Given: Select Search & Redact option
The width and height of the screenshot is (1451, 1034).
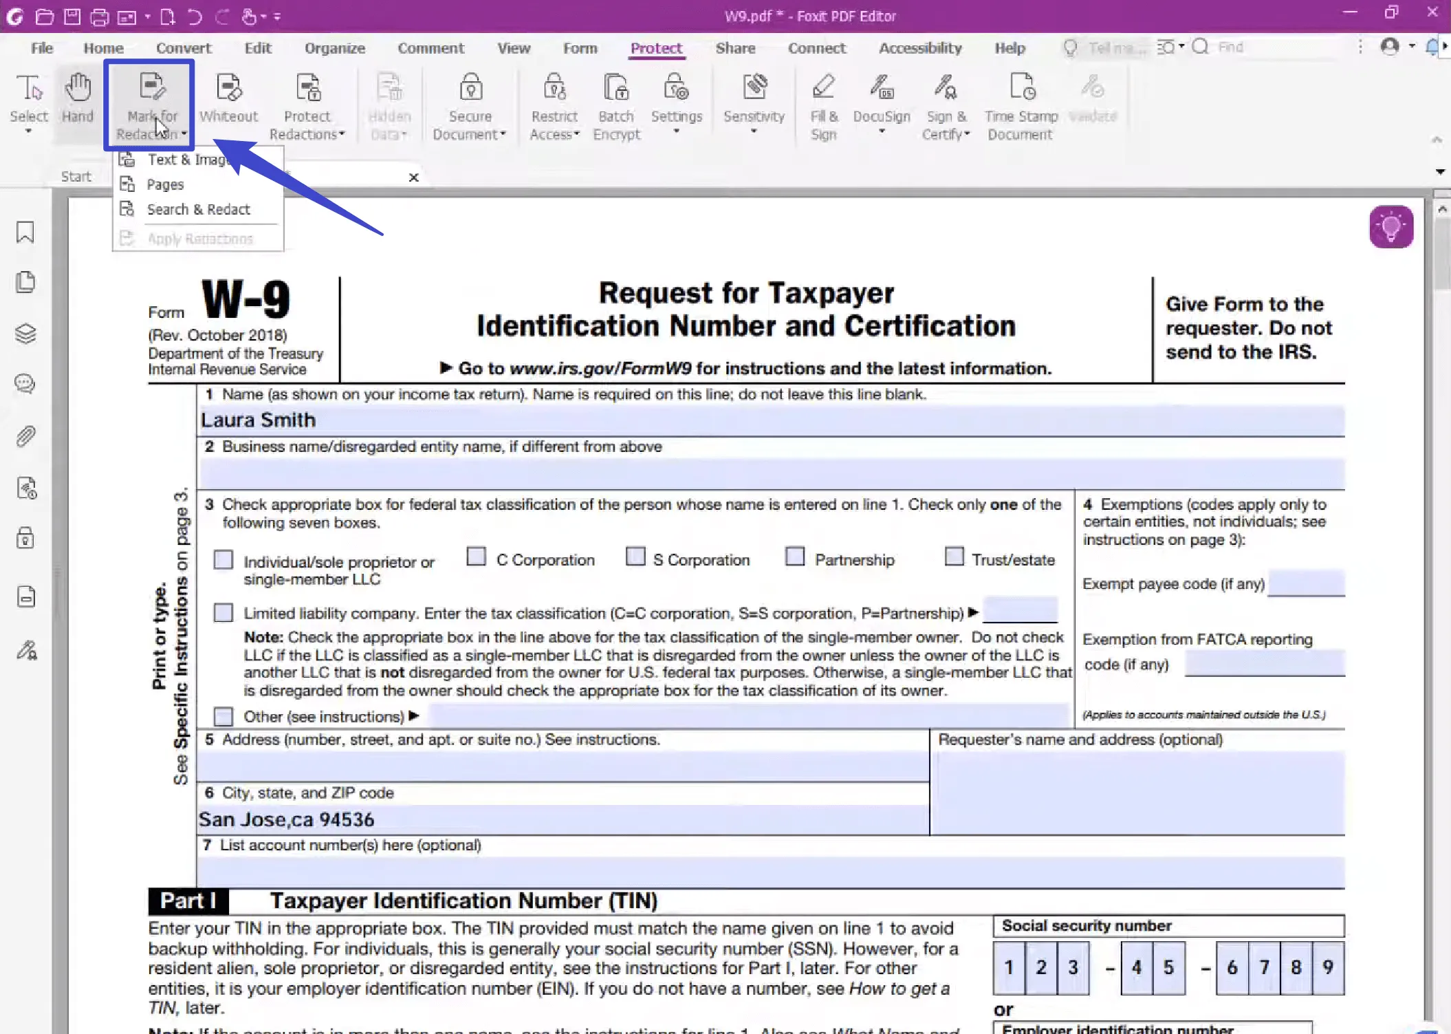Looking at the screenshot, I should pos(198,209).
